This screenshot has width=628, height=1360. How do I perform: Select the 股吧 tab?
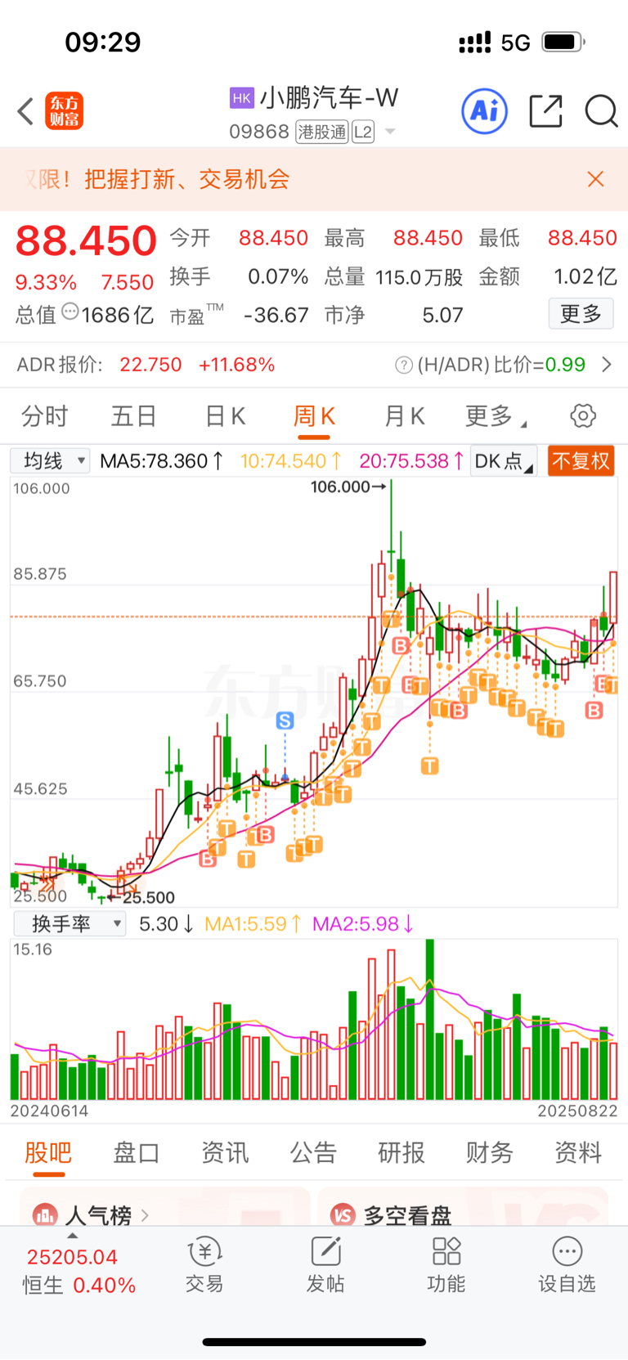48,1152
